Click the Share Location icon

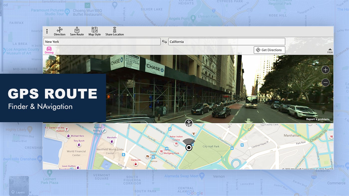click(x=114, y=31)
